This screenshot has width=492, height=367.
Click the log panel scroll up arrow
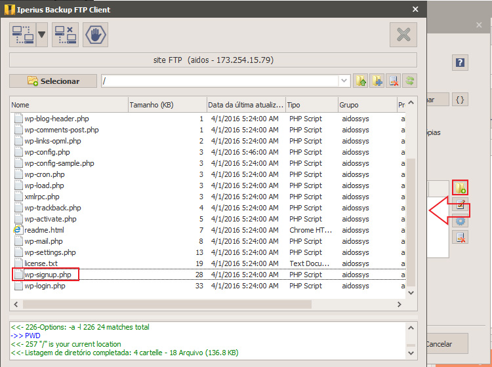coord(411,328)
